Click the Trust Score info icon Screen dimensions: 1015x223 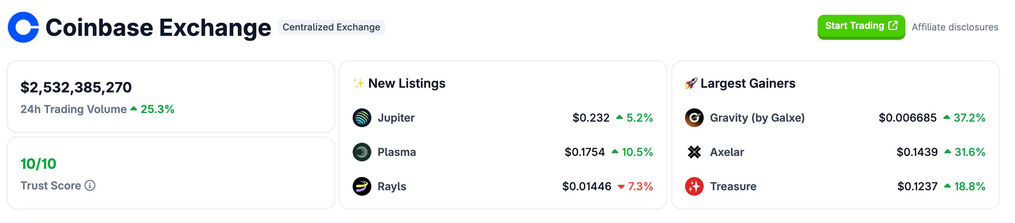(x=90, y=186)
